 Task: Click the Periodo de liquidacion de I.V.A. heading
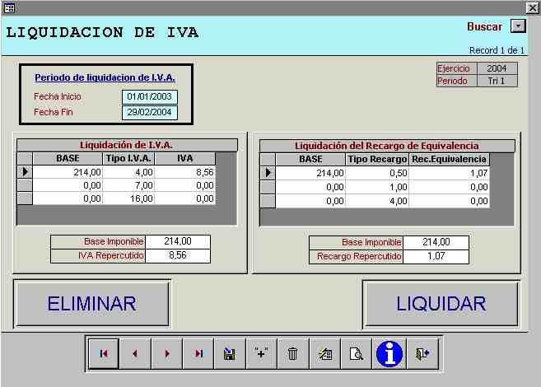click(x=105, y=77)
